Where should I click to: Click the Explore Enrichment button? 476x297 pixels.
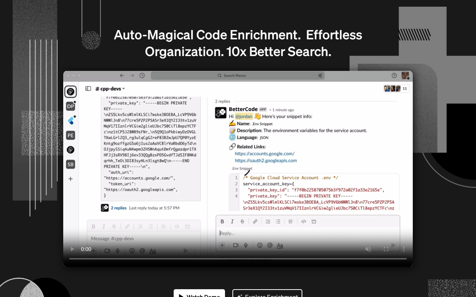point(267,293)
